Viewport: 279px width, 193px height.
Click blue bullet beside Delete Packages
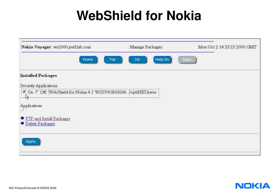[22, 123]
